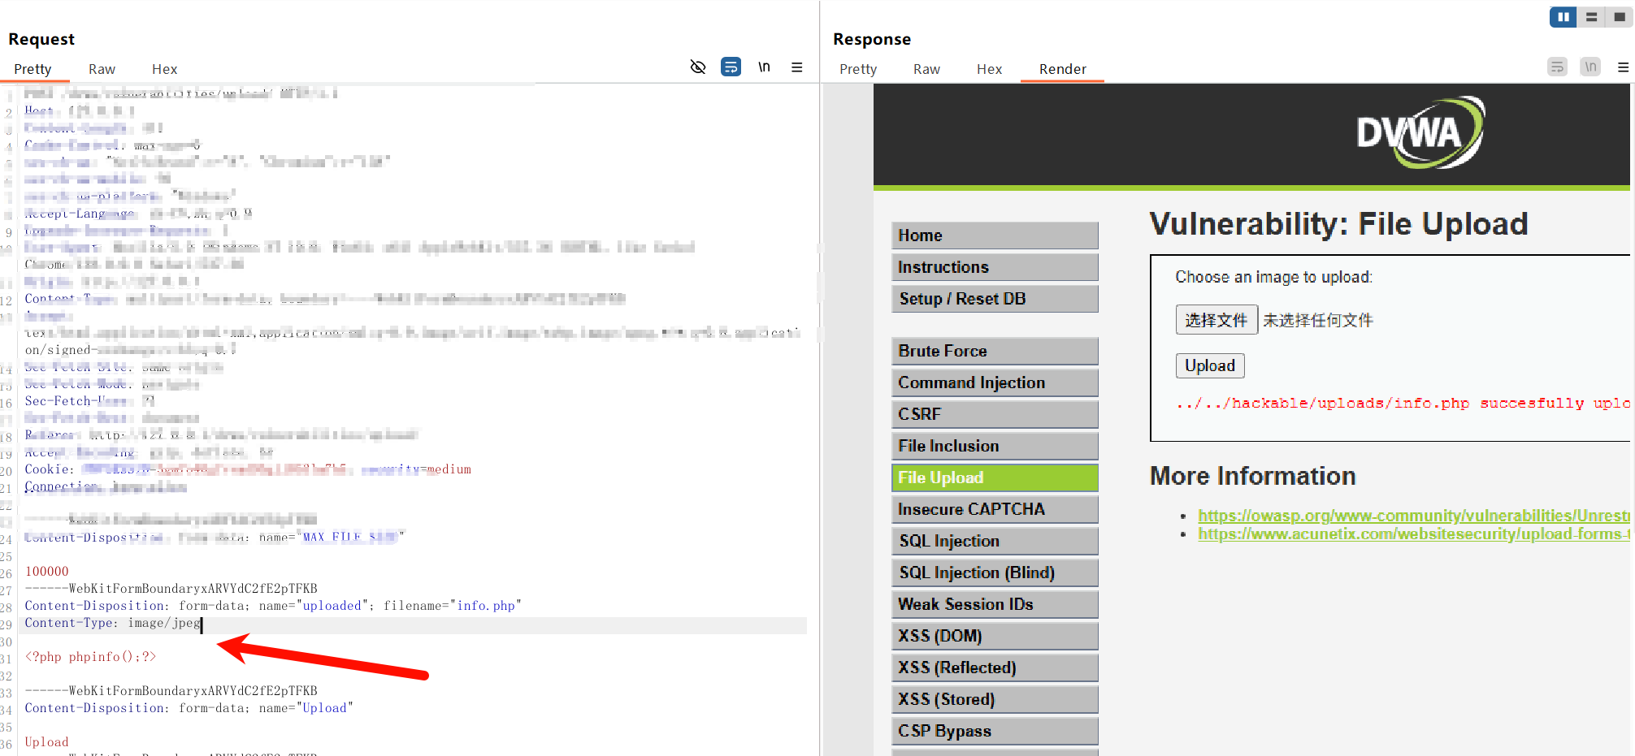Open the CSP Bypass page

995,731
